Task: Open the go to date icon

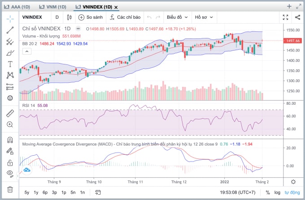Action: pyautogui.click(x=98, y=192)
